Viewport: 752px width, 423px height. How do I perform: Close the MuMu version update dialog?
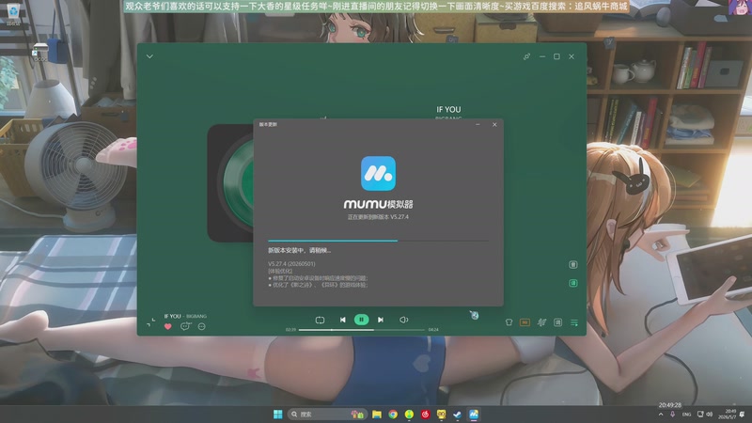pyautogui.click(x=494, y=124)
